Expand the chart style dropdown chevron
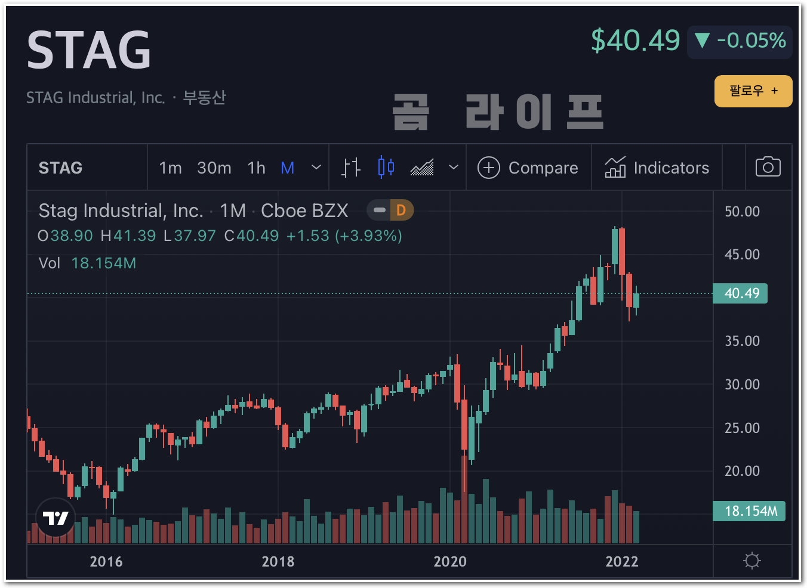 coord(454,168)
